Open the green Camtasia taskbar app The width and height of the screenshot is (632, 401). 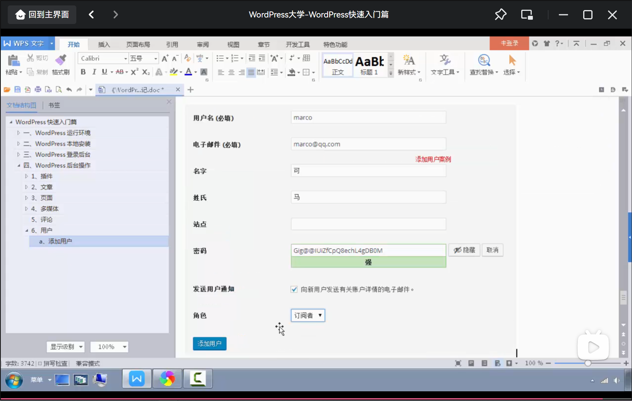pos(198,379)
